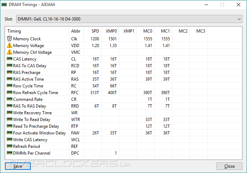Click the Four Activate Window Delay chip icon

pos(10,133)
